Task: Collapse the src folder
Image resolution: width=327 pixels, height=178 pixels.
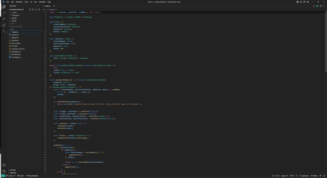Action: coord(12,29)
